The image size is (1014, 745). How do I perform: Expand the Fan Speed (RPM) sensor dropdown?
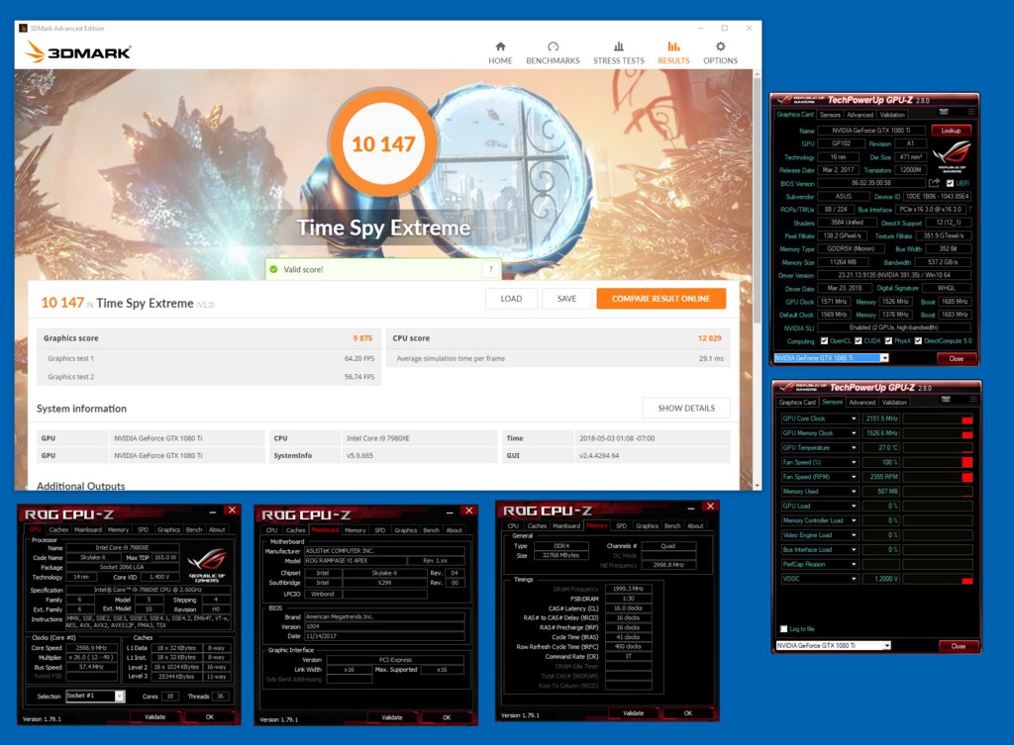854,477
